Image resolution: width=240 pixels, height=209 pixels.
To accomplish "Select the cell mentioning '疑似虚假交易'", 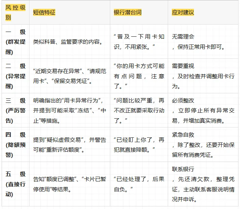I will click(70, 145).
